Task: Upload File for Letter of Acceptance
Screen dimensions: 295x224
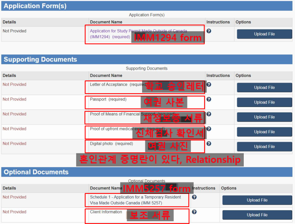Action: coord(264,88)
